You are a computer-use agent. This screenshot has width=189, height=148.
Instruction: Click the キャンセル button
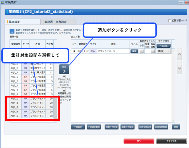click(x=171, y=141)
